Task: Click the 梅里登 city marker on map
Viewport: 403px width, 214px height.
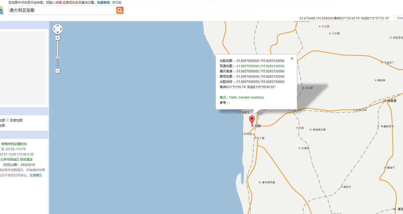Action: [385, 101]
